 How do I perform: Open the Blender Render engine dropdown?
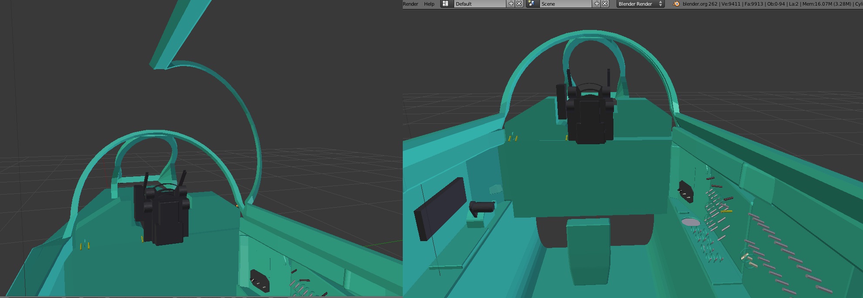pyautogui.click(x=640, y=4)
